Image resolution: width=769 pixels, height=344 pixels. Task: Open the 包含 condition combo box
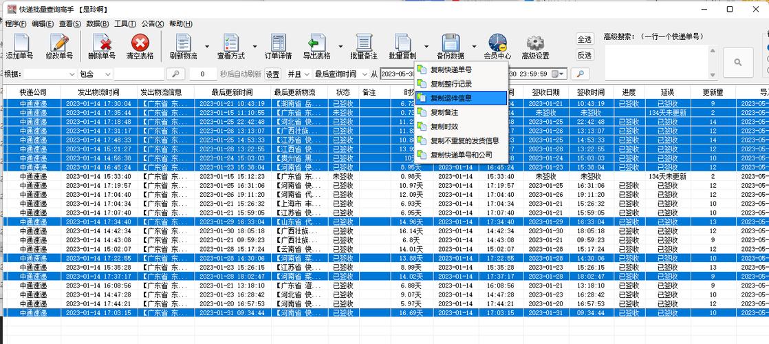coord(96,74)
